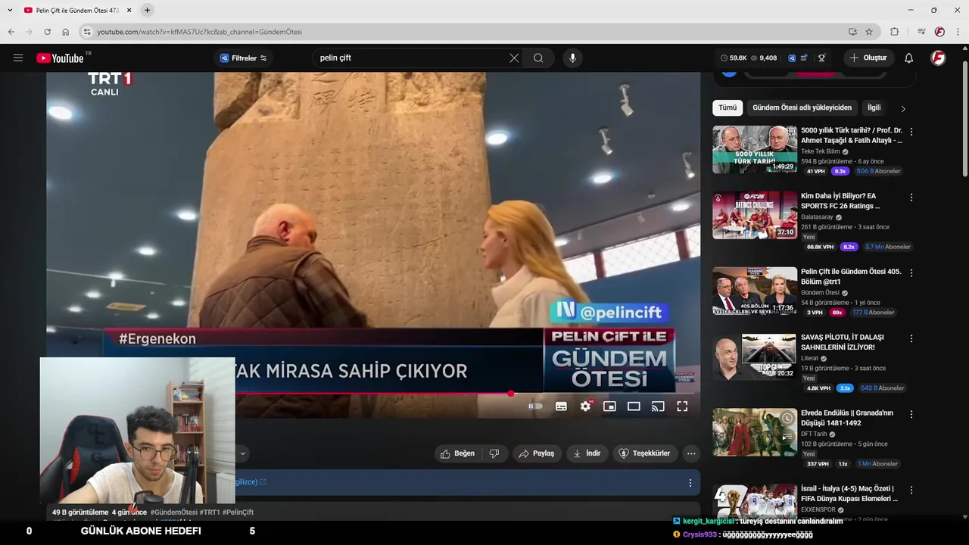Open options menu on the blue transcript bar
The height and width of the screenshot is (545, 969).
click(690, 483)
